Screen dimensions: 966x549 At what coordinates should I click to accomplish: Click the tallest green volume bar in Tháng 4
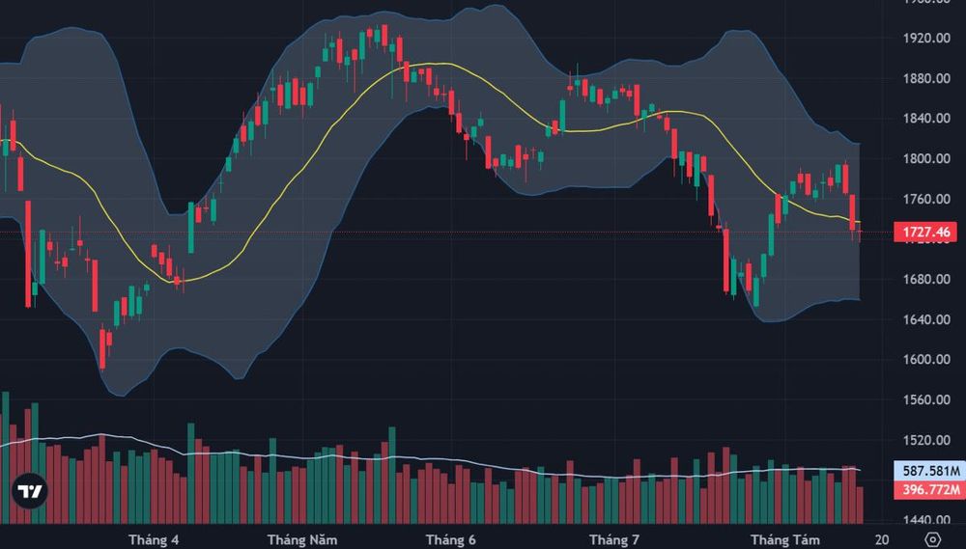[191, 474]
